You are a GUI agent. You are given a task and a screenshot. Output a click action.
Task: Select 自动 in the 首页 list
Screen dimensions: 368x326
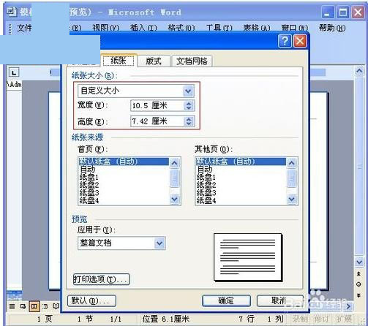(124, 170)
